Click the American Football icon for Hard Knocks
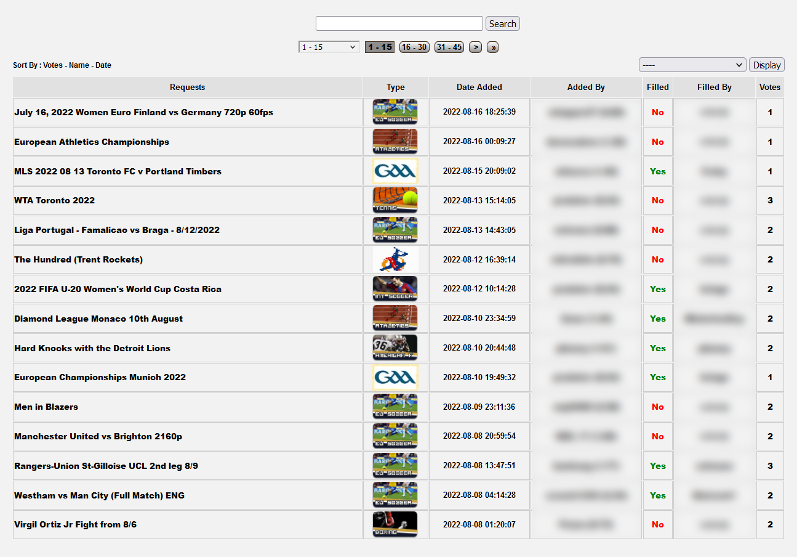The width and height of the screenshot is (797, 557). 395,348
